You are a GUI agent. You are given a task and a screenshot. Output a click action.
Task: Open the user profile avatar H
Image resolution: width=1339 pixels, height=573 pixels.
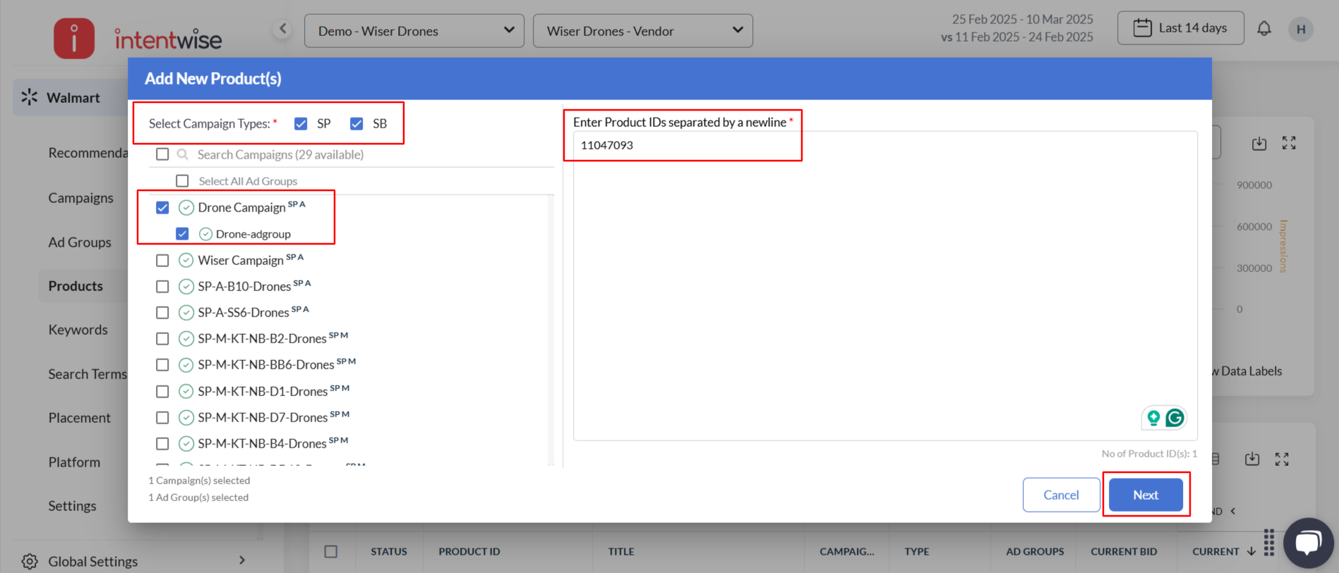pos(1301,30)
